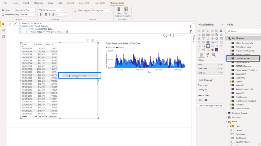Switch to Data view in sidebar
This screenshot has height=146, width=261.
pyautogui.click(x=3, y=30)
